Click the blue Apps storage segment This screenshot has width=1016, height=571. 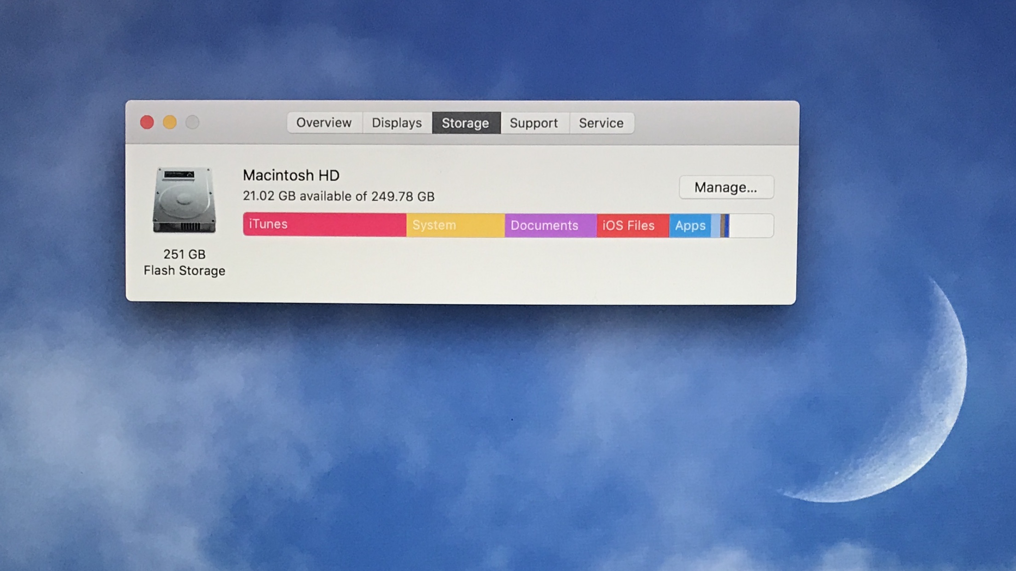(x=690, y=226)
